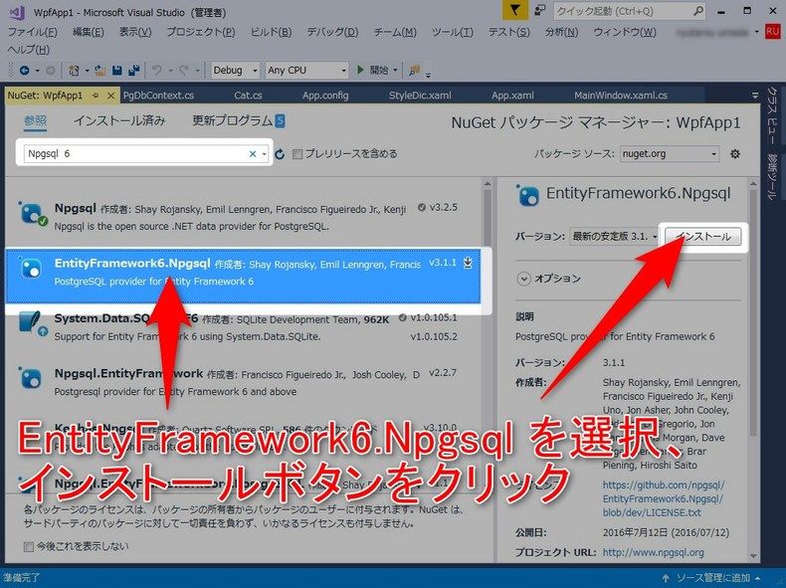Open NuGet settings gear icon
Viewport: 786px width, 588px height.
(735, 154)
